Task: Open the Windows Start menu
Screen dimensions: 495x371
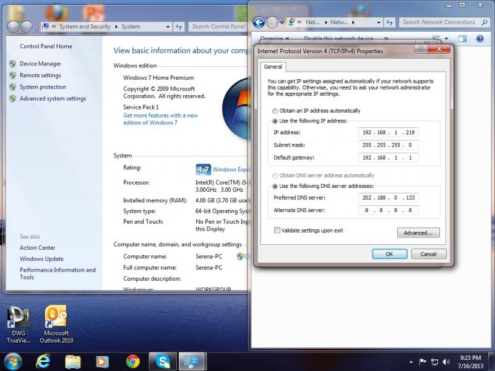Action: 12,362
